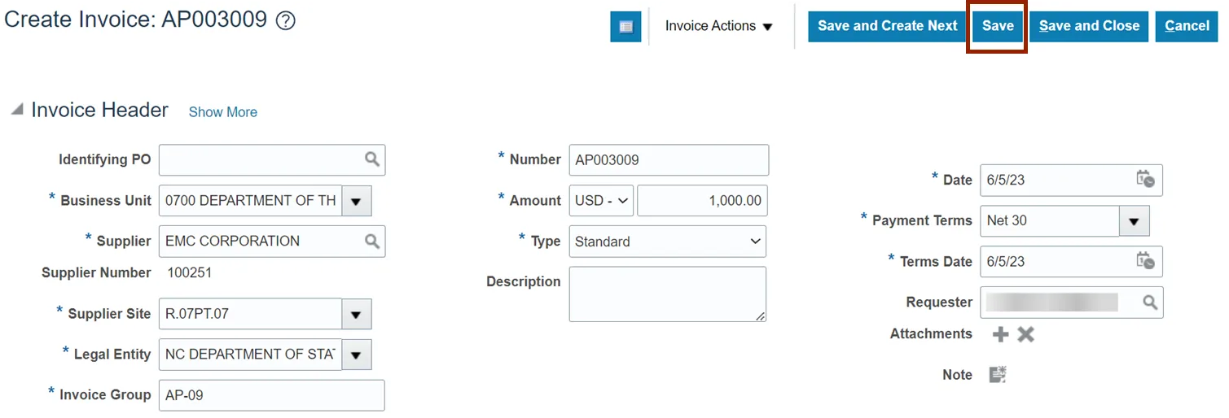Open the Supplier Site dropdown
Screen dimensions: 1229x418
[x=357, y=314]
